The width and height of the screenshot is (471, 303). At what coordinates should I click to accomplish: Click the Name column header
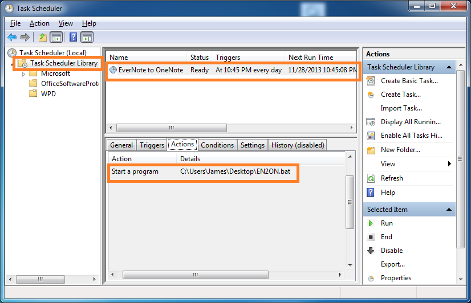147,58
